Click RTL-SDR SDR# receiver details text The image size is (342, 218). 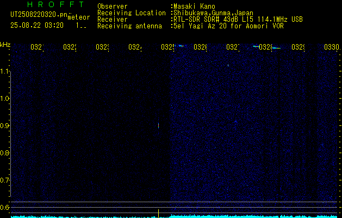[x=238, y=20]
